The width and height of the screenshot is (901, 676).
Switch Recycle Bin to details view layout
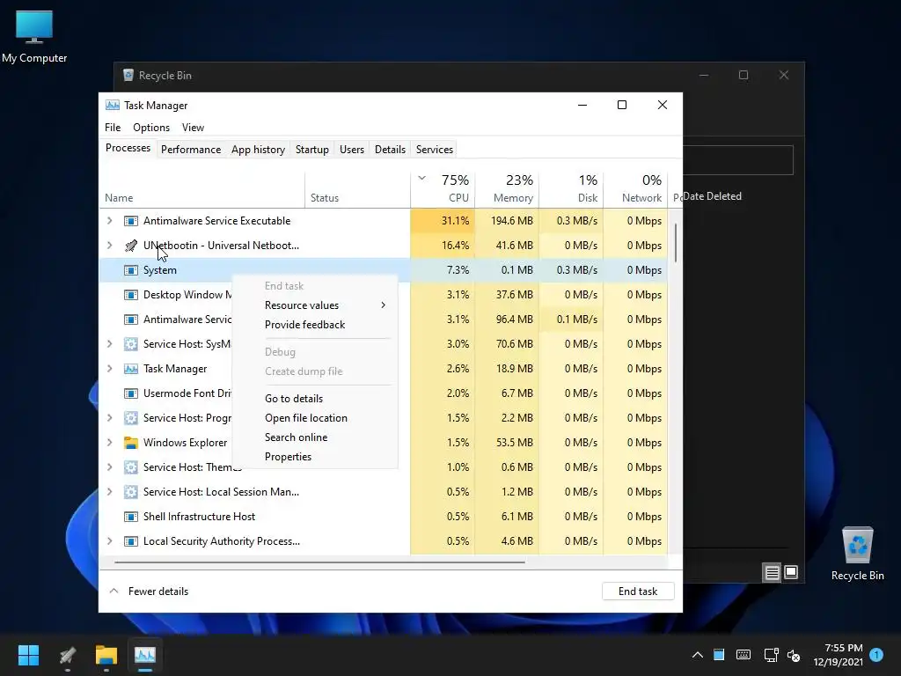click(x=772, y=572)
